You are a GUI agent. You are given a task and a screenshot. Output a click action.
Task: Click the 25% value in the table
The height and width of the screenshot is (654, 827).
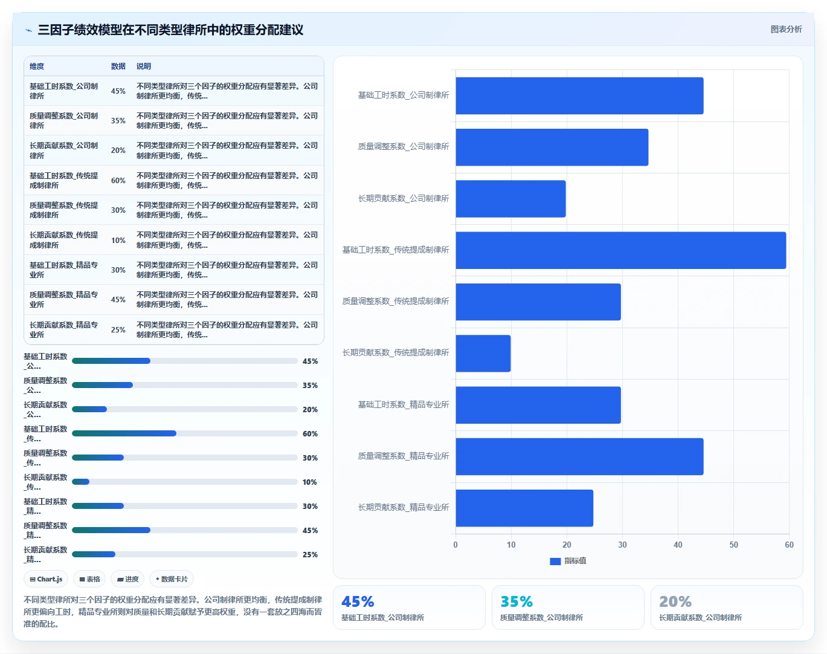118,330
